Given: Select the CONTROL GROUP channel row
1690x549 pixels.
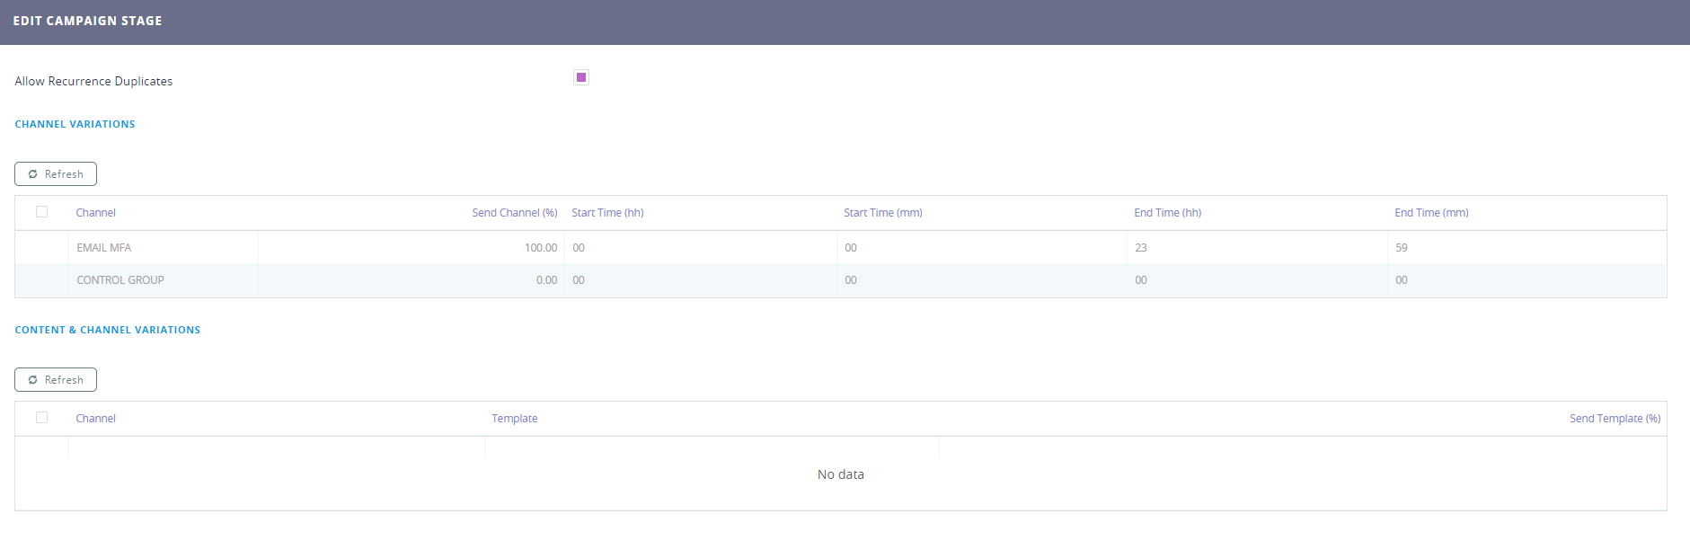Looking at the screenshot, I should point(120,280).
